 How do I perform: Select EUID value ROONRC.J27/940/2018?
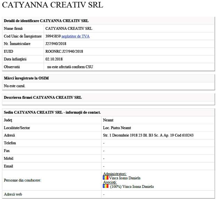(x=64, y=51)
